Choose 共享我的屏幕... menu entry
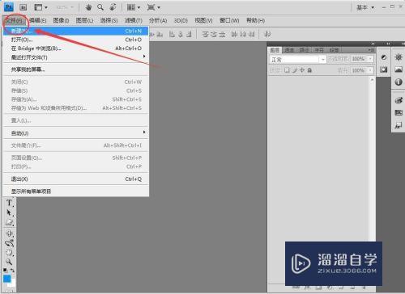Viewport: 405px width, 294px height. coord(76,69)
